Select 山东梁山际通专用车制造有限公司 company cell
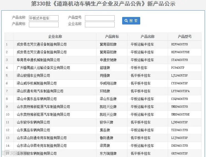This screenshot has height=157, width=206. pos(55,138)
